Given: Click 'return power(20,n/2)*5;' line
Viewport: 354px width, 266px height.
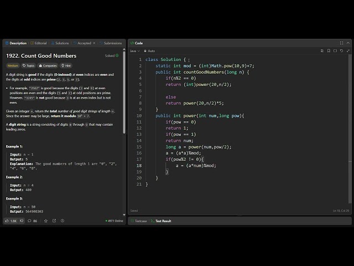Looking at the screenshot, I should click(x=195, y=103).
